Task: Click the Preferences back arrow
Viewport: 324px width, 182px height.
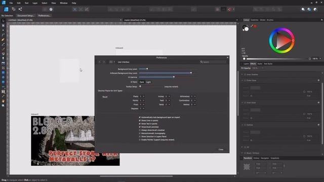Action: tap(99, 62)
